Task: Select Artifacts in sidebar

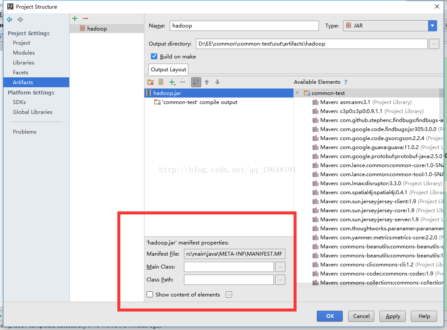Action: coord(36,82)
